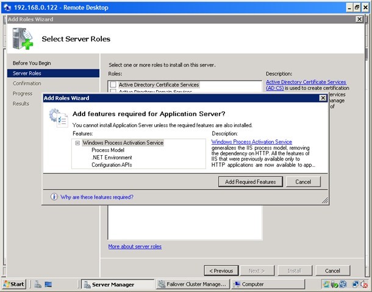Viewport: 372px width, 292px height.
Task: Close the outer Add Roles Wizard window
Action: [x=359, y=19]
